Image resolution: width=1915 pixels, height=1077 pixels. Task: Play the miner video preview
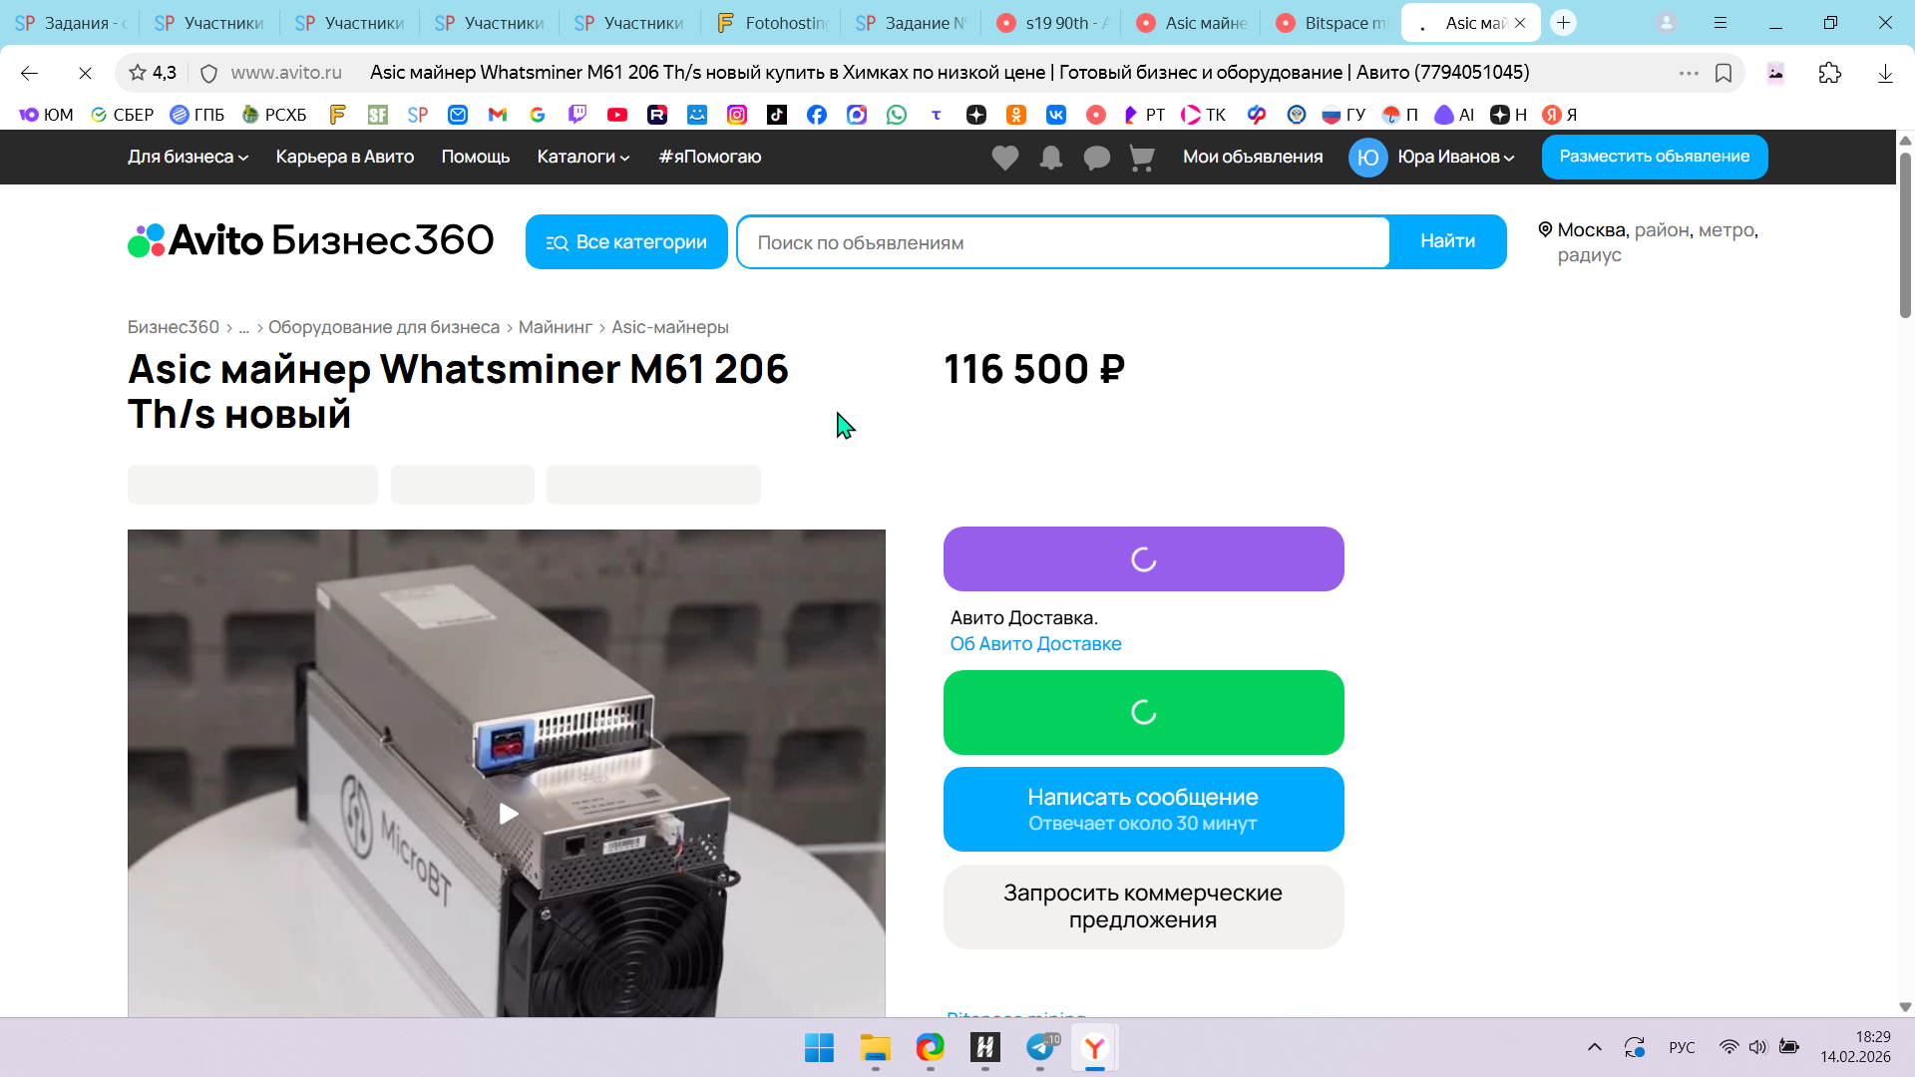pos(508,814)
